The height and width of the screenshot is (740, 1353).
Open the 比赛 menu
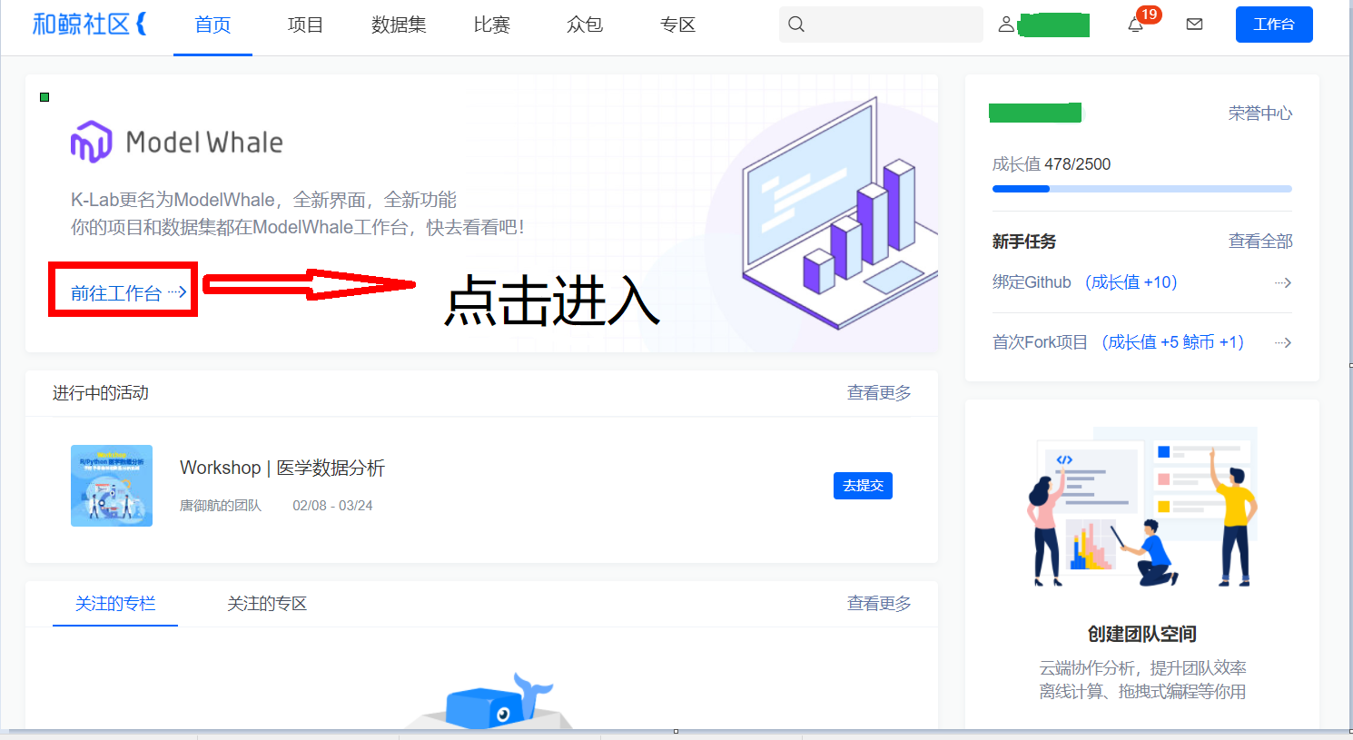point(492,25)
